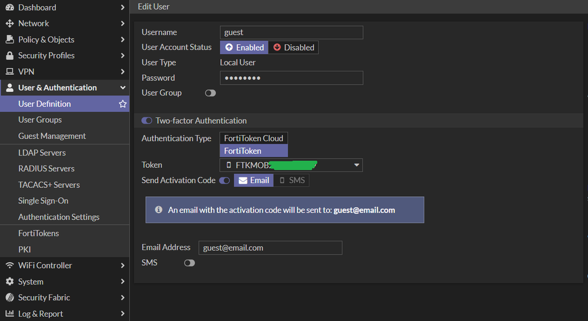Favorite User Definition with the star icon
The height and width of the screenshot is (321, 588).
pos(122,104)
